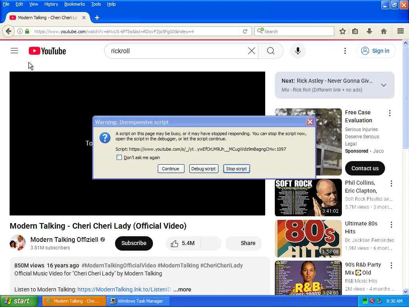Screen dimensions: 409x307
Task: Open the Windows start button
Action: pos(19,301)
